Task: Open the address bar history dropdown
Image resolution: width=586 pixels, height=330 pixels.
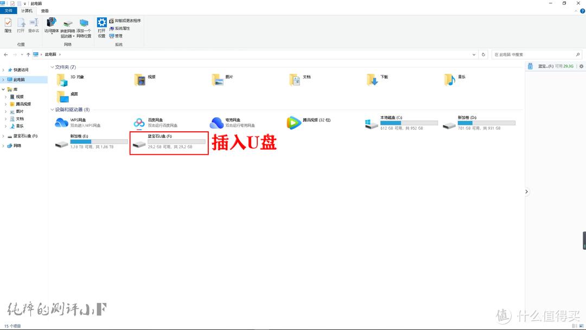Action: [x=474, y=55]
